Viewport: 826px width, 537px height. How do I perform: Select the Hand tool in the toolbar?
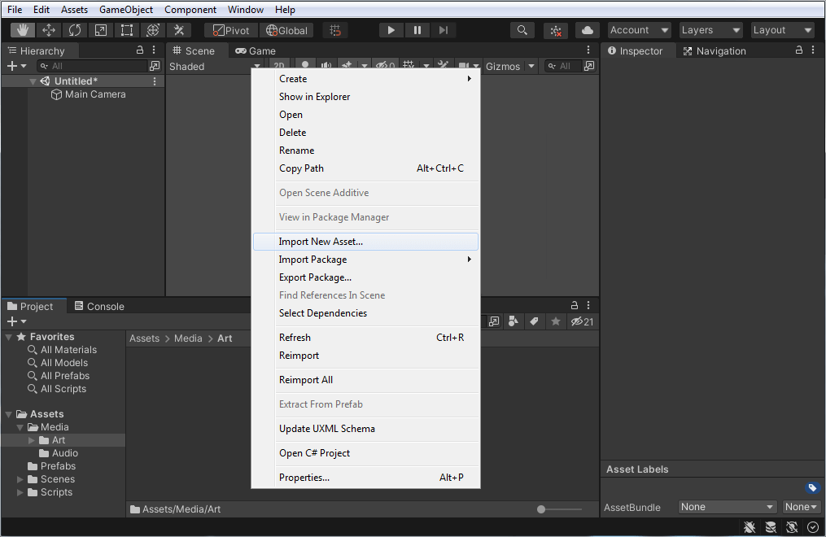tap(21, 29)
